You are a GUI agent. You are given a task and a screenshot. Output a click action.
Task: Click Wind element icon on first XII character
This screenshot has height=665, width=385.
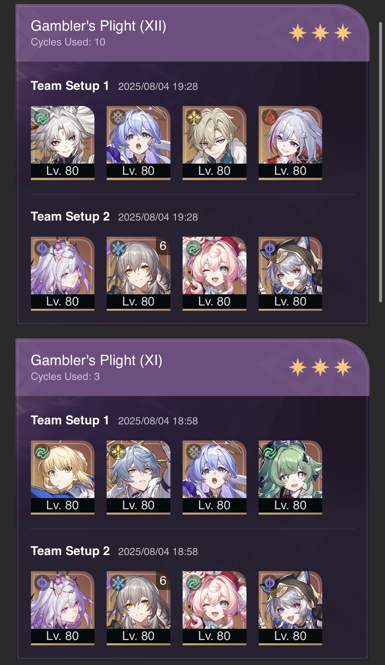point(42,117)
